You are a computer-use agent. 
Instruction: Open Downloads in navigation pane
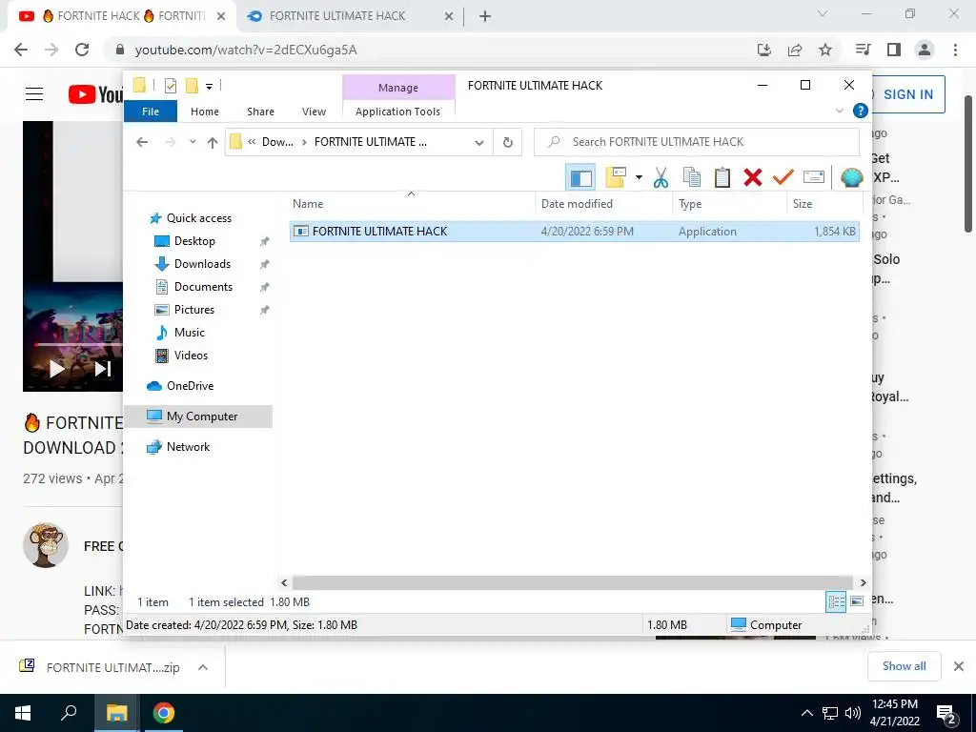point(202,264)
